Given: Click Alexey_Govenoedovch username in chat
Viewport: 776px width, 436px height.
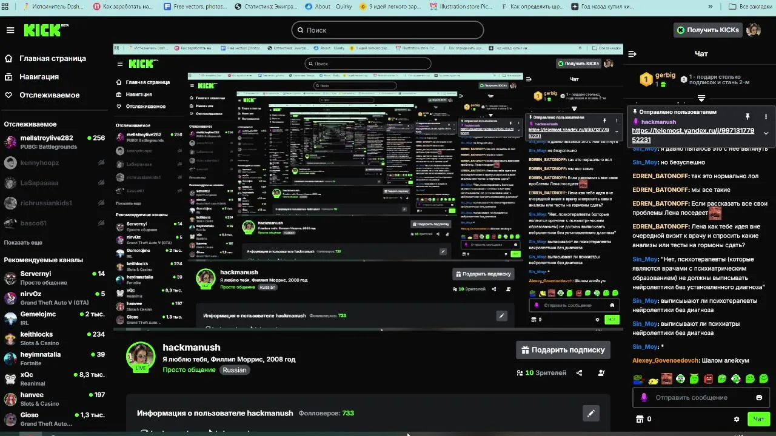Looking at the screenshot, I should click(665, 360).
